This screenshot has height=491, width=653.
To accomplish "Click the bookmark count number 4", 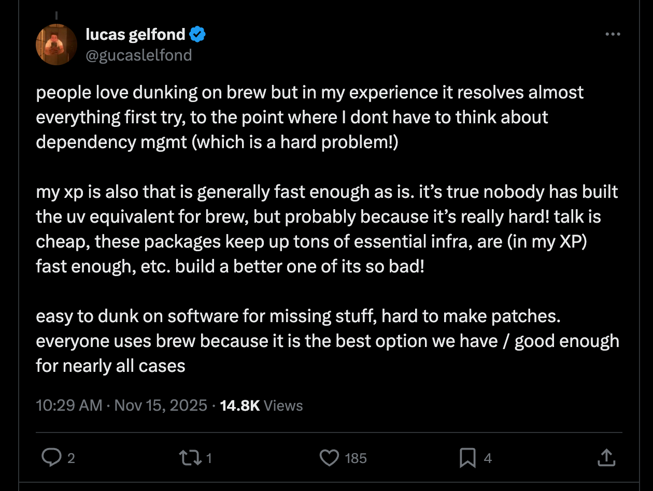I will click(488, 458).
